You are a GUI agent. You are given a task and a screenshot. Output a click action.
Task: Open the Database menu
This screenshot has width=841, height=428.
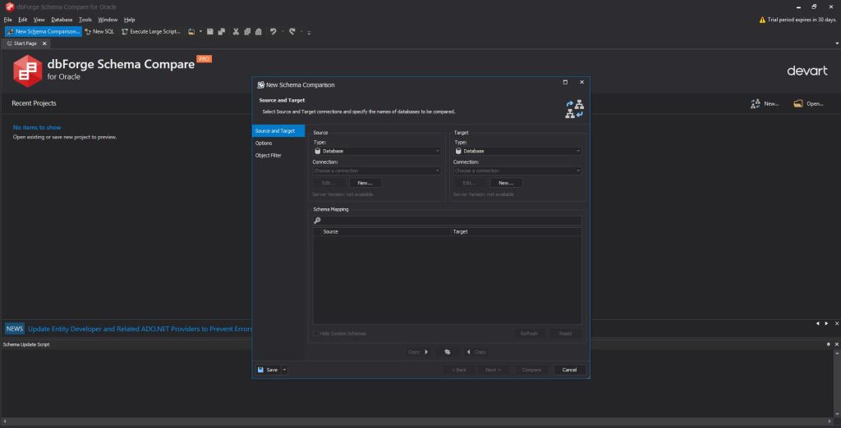pos(62,19)
